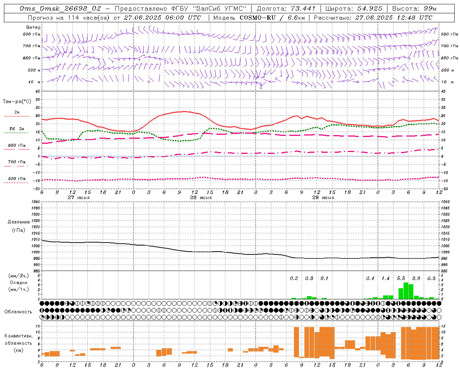Select the text Предоставлено ФГБУ "ЗапСиб УГМС"
The width and height of the screenshot is (460, 368).
tap(181, 8)
